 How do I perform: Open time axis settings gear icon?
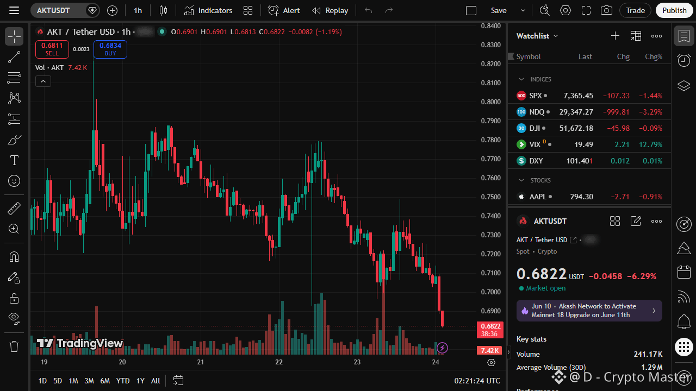[492, 362]
